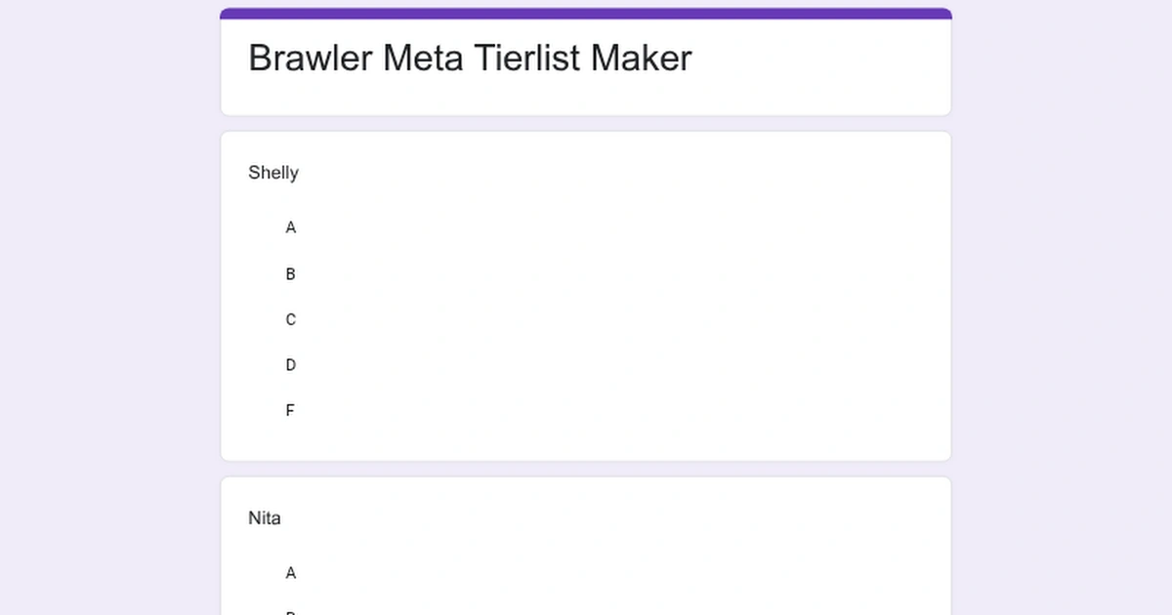Click the Shelly question label
Screen dimensions: 1172x615
click(273, 173)
